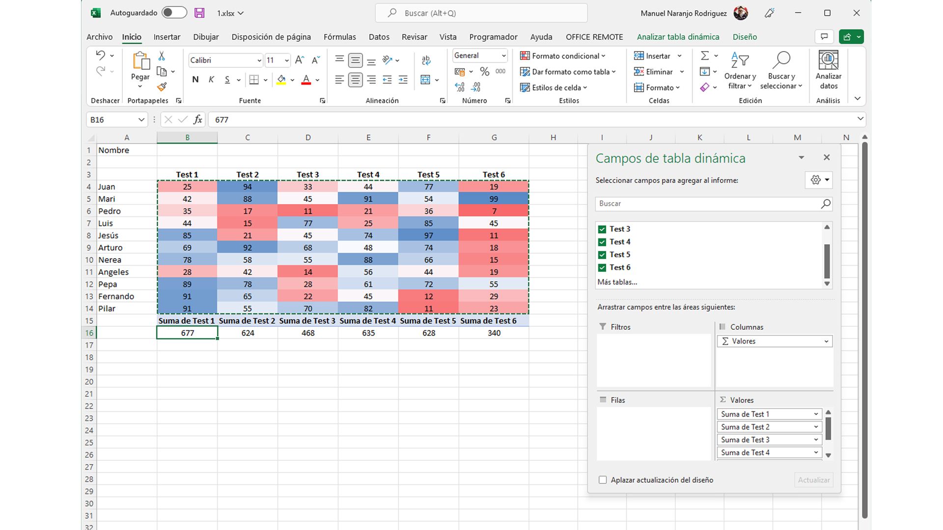Viewport: 943px width, 530px height.
Task: Click Más tablas link
Action: point(616,282)
